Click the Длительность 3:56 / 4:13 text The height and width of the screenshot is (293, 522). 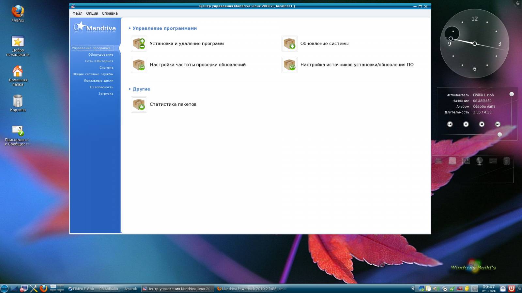(468, 112)
